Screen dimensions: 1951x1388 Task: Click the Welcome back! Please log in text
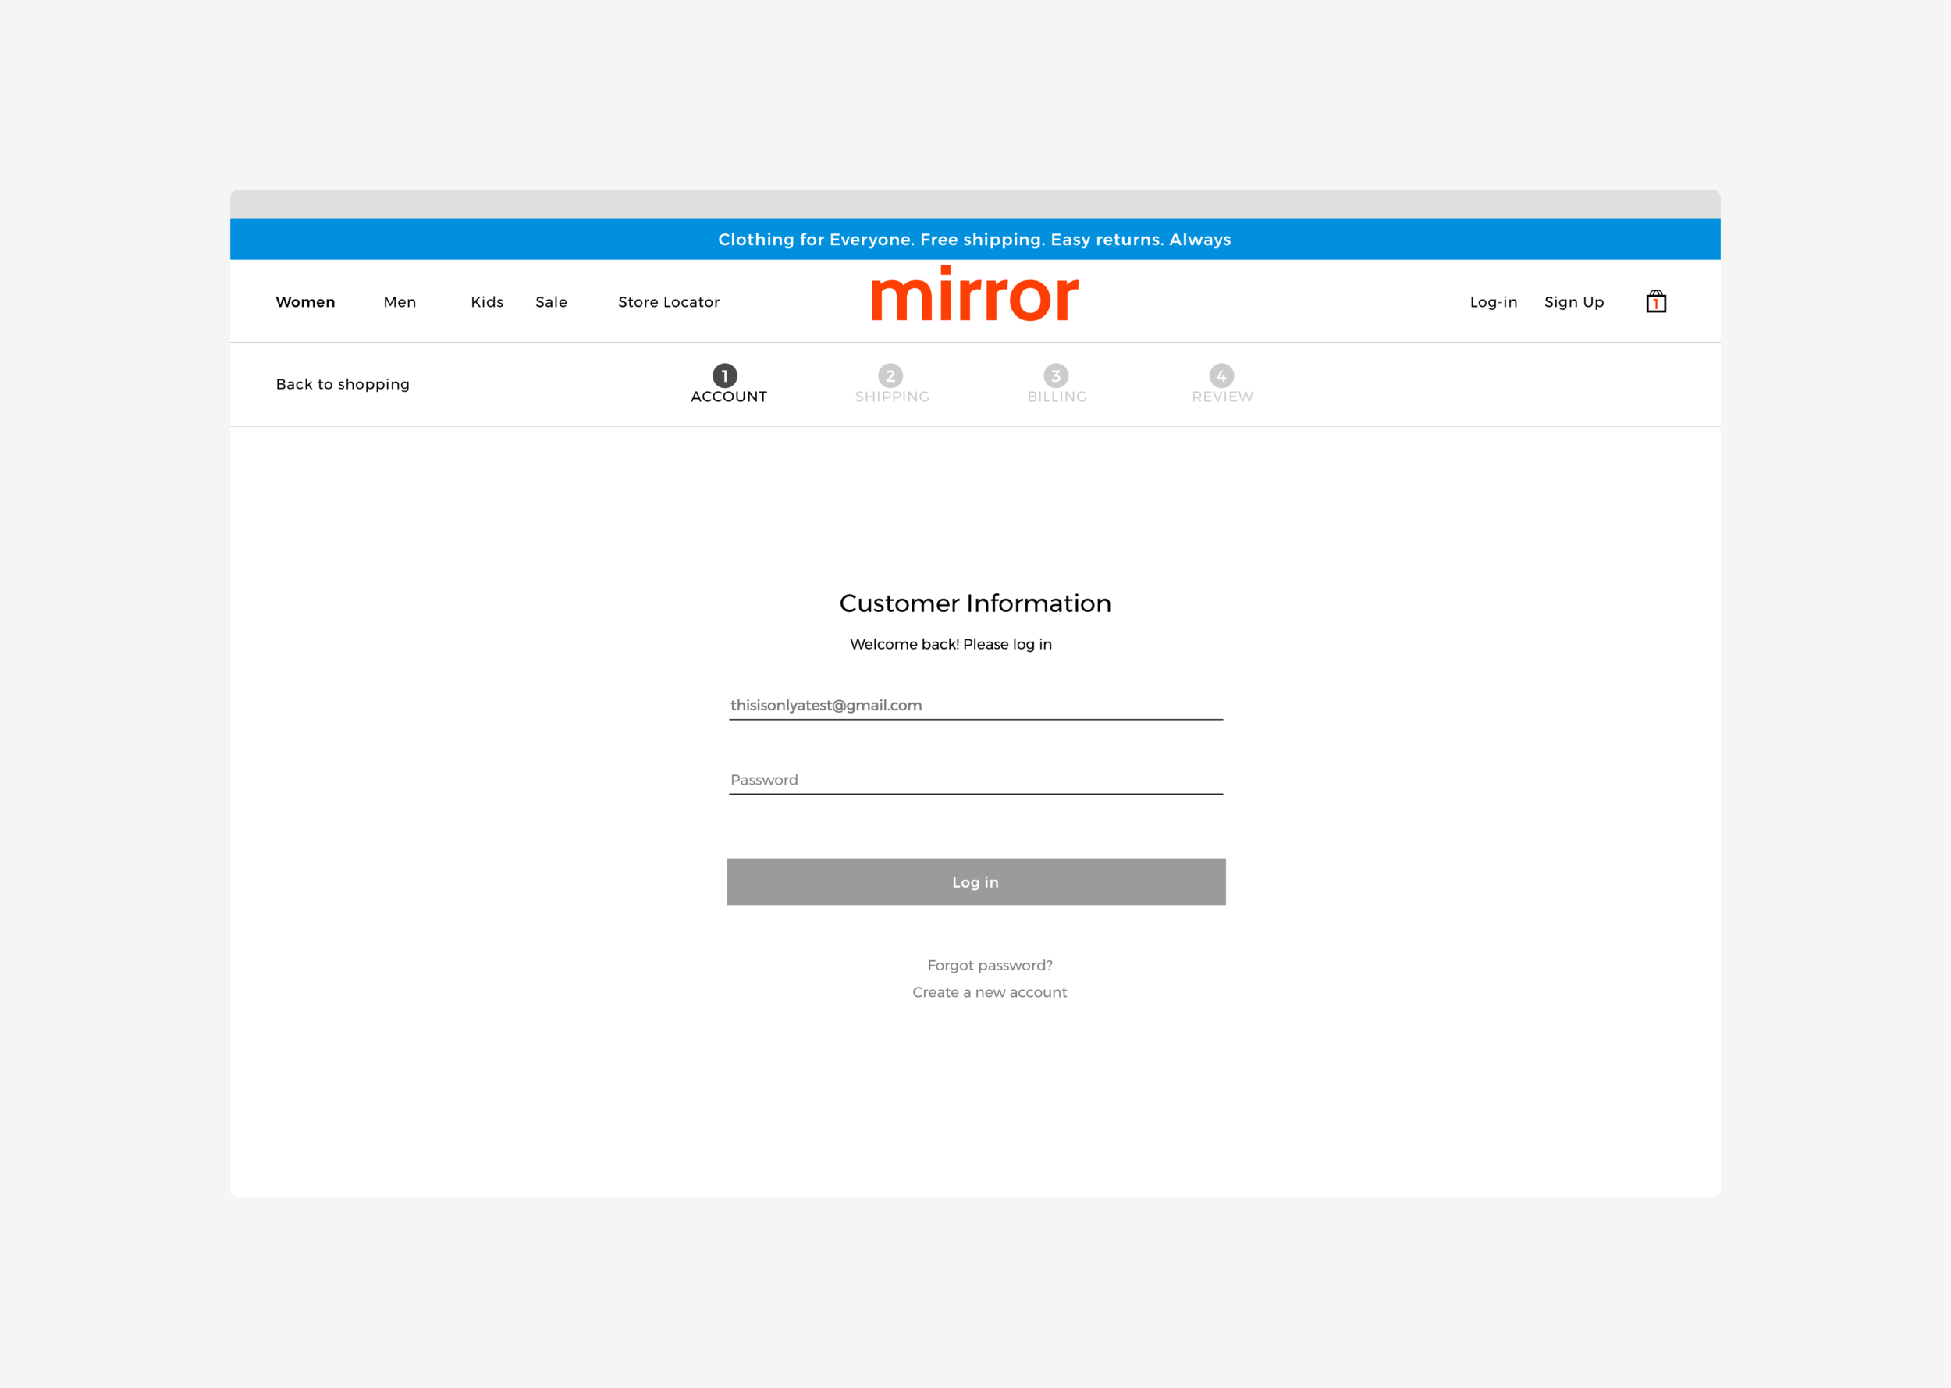[951, 645]
